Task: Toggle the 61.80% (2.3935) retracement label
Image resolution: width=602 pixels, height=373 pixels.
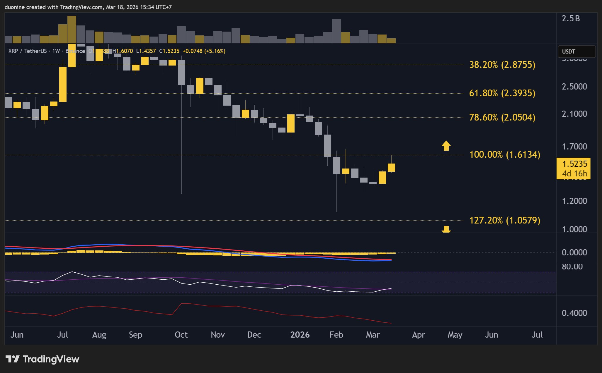Action: pyautogui.click(x=502, y=94)
